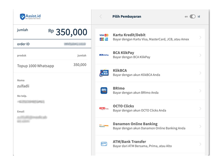
Task: Click 'Bayar dengan akun OCTO Clicks Anda' text
Action: (139, 110)
